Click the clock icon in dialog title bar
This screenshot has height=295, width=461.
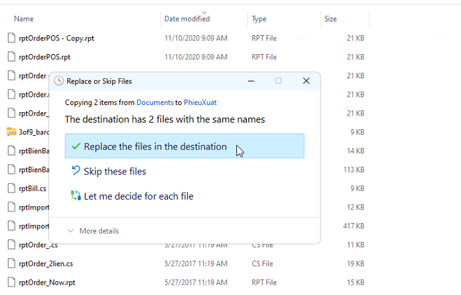pyautogui.click(x=60, y=81)
